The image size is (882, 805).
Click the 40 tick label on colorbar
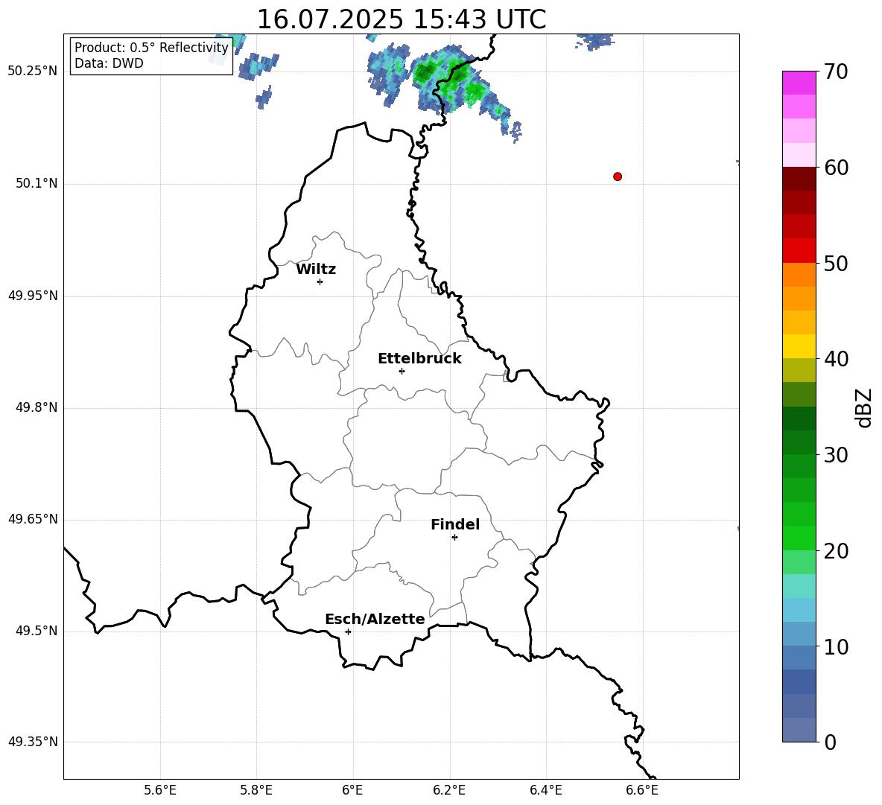click(836, 359)
